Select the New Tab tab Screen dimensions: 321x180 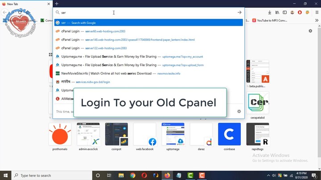click(26, 4)
